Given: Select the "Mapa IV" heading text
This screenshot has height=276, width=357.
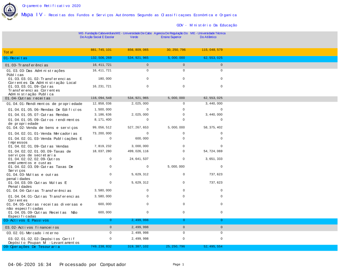Looking at the screenshot, I should [32, 15].
